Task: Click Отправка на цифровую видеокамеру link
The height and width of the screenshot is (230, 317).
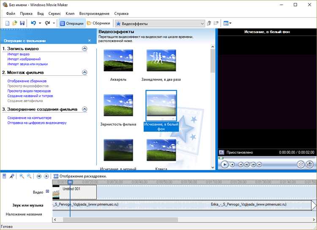Action: [37, 123]
